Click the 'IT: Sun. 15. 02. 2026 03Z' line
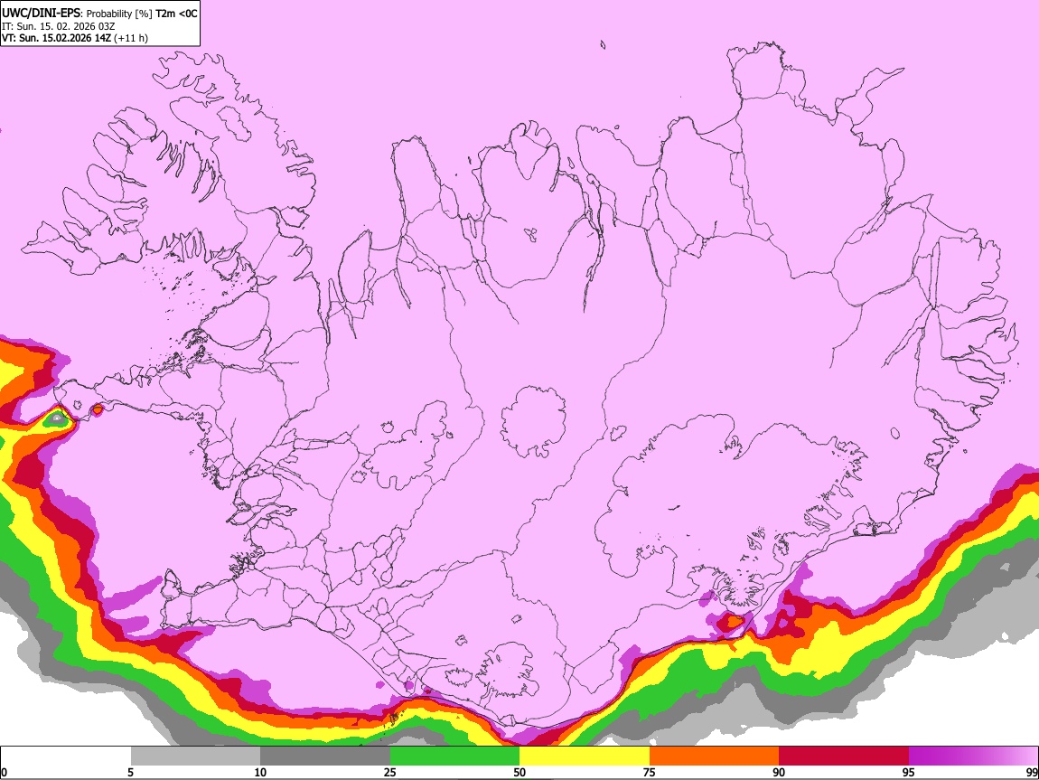This screenshot has height=780, width=1039. click(x=59, y=26)
